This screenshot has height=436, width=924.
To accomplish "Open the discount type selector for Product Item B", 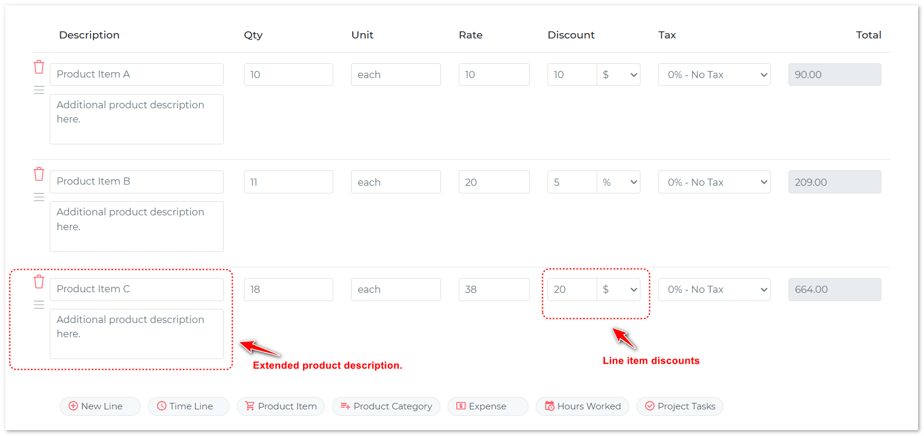I will coord(619,182).
